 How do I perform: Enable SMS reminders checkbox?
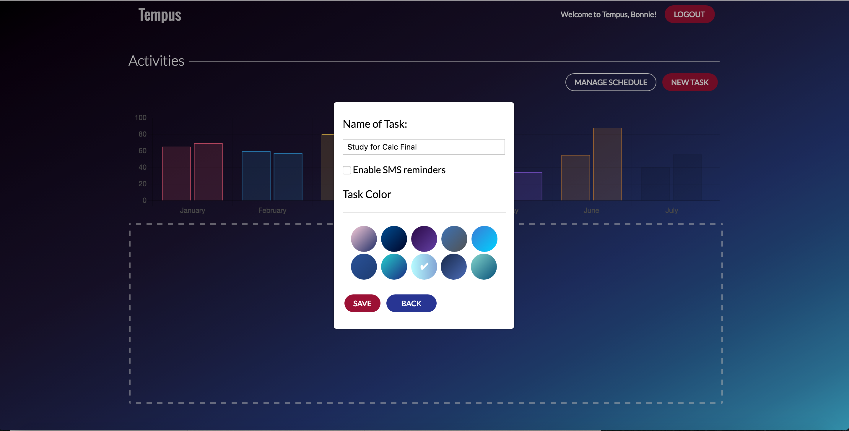tap(347, 170)
